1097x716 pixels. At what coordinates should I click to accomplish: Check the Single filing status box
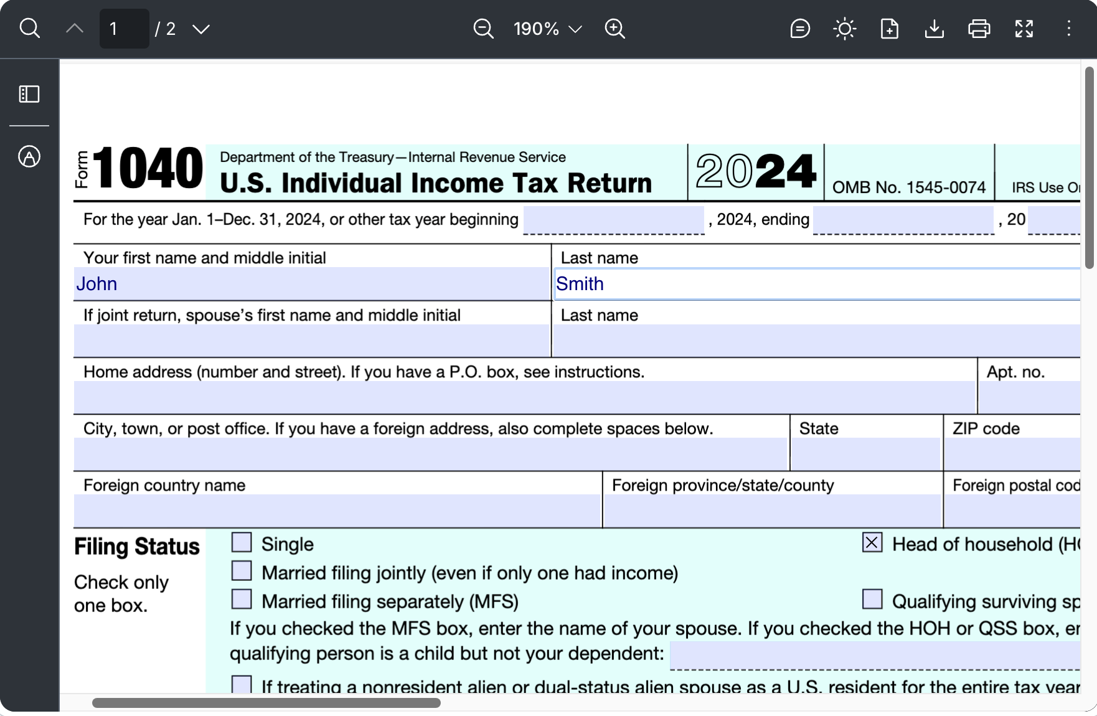coord(242,542)
